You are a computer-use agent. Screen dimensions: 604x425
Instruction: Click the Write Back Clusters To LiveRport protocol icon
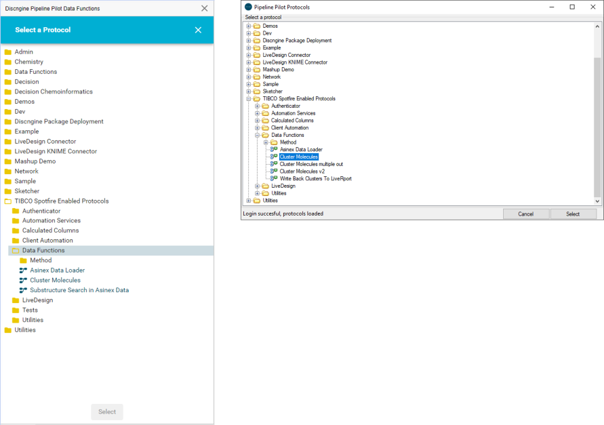pos(274,178)
